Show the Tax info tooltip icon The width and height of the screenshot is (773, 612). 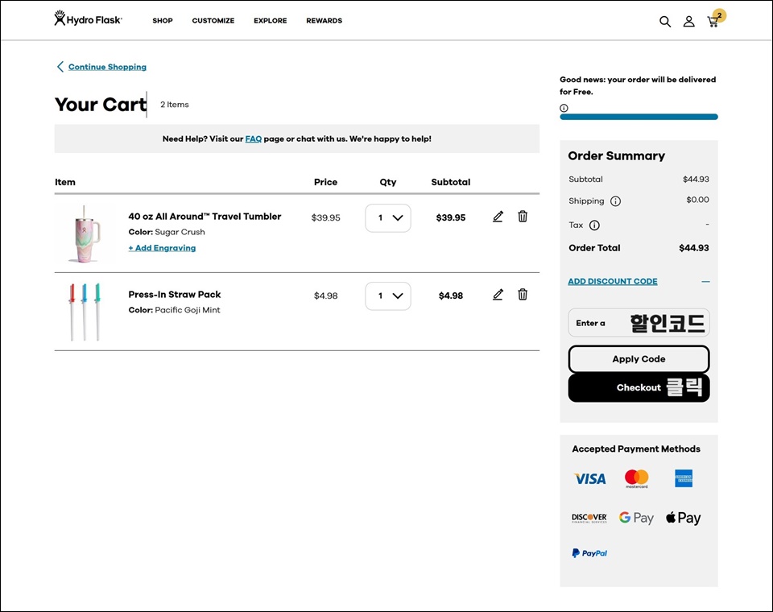pyautogui.click(x=594, y=225)
